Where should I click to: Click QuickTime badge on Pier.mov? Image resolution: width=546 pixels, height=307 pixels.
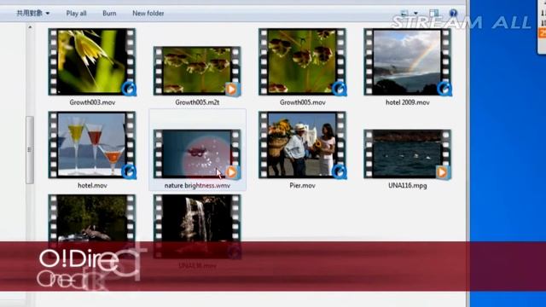(340, 171)
